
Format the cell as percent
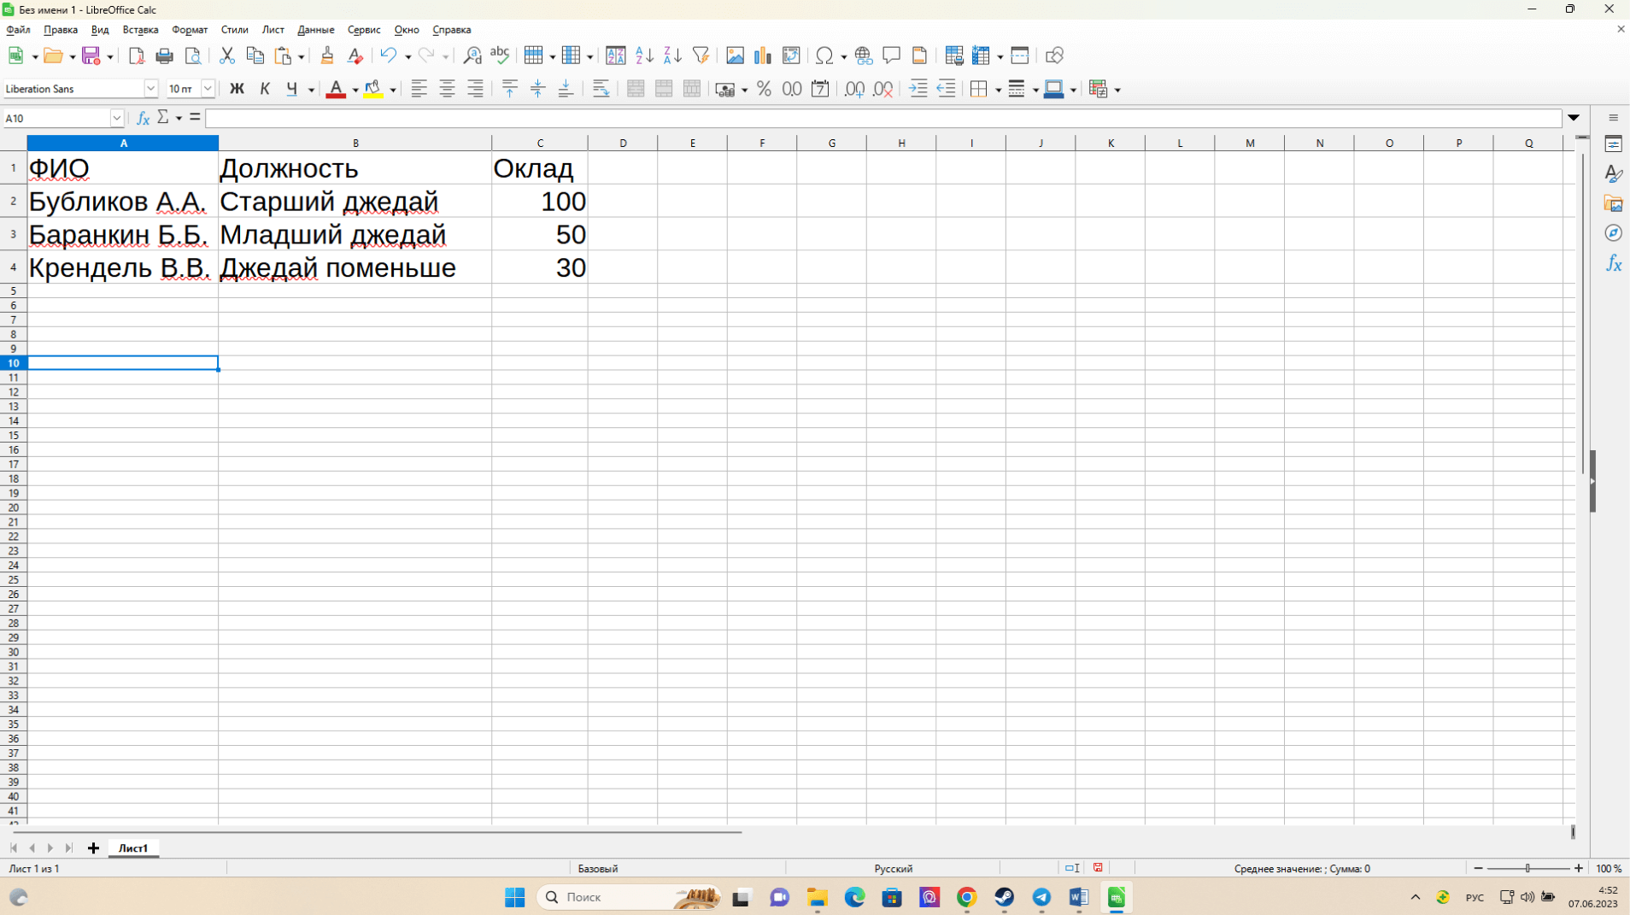[x=764, y=89]
